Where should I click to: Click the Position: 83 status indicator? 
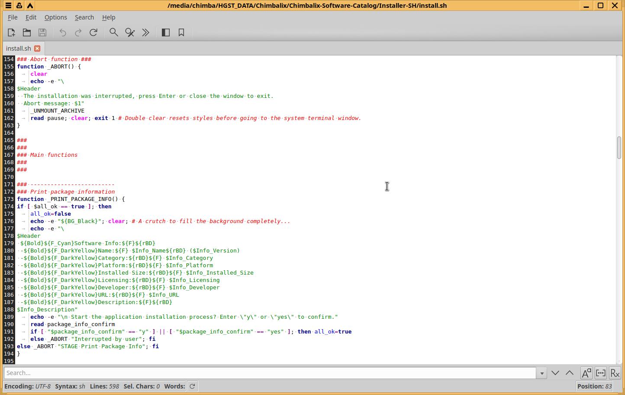[x=595, y=386]
